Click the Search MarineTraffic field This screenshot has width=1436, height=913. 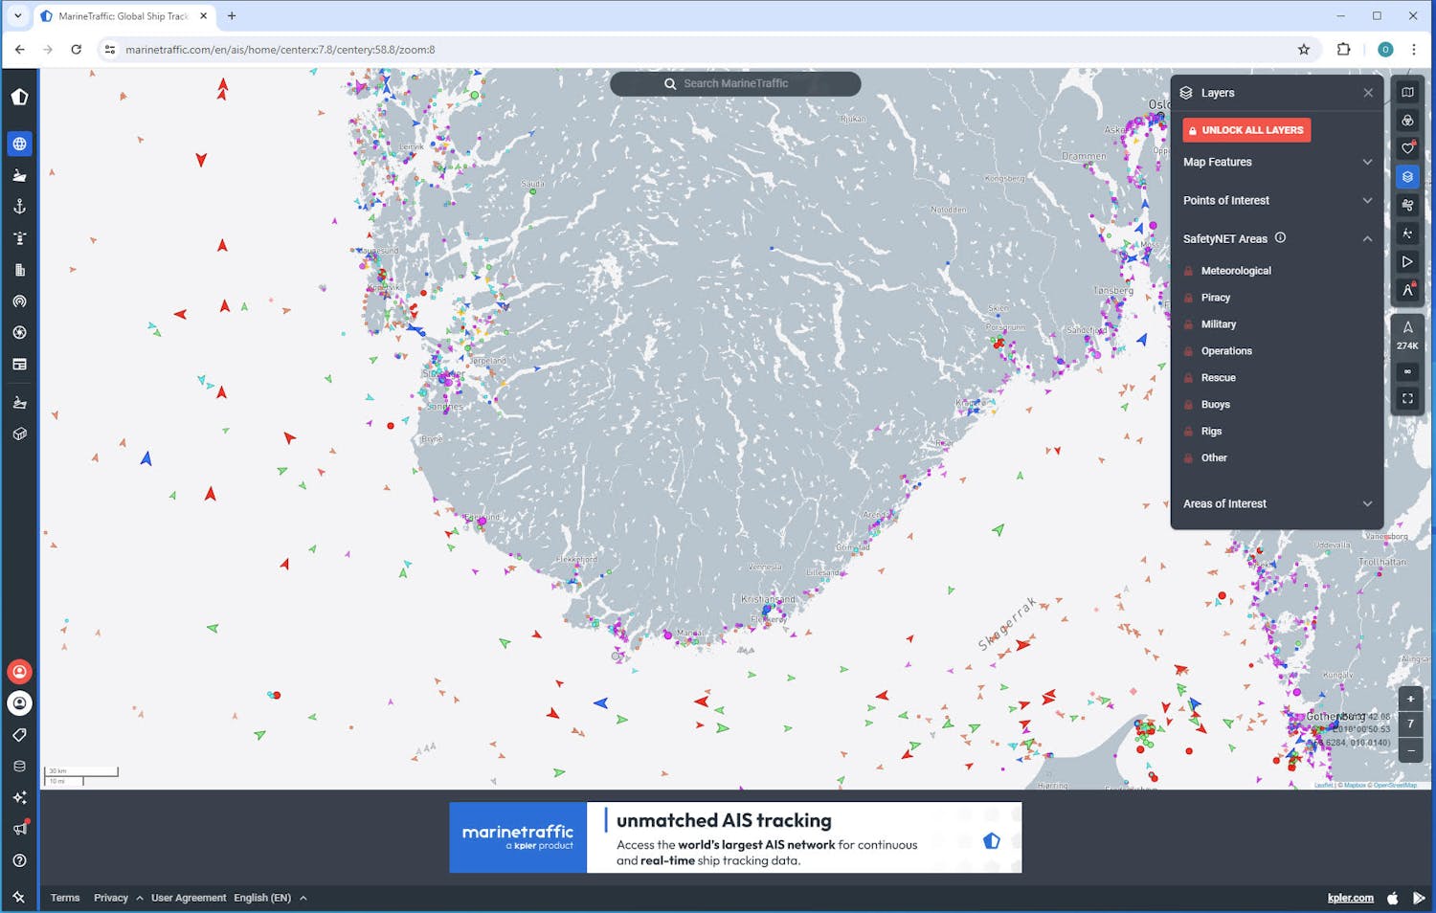click(x=735, y=84)
